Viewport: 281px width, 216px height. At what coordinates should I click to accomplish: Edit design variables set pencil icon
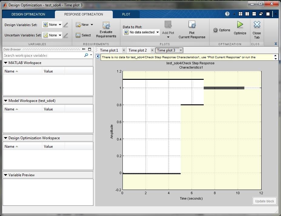click(x=65, y=25)
